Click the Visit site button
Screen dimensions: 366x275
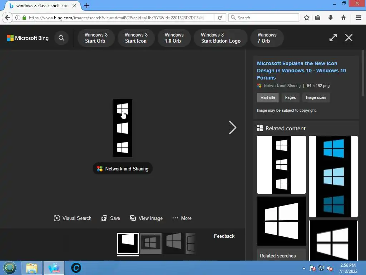[x=268, y=97]
